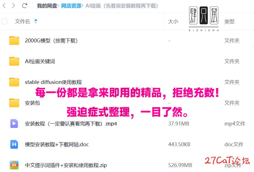Click the mp4 video file icon

point(14,124)
